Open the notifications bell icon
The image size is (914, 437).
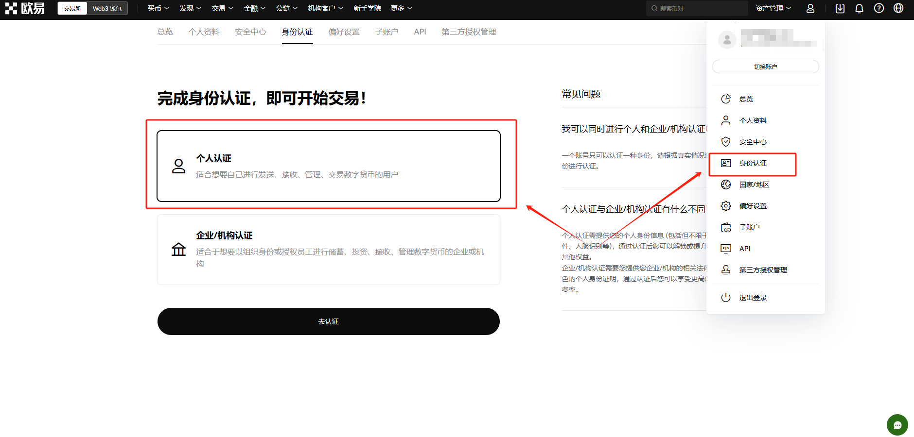[859, 8]
